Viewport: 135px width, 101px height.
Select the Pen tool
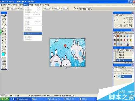point(3,43)
